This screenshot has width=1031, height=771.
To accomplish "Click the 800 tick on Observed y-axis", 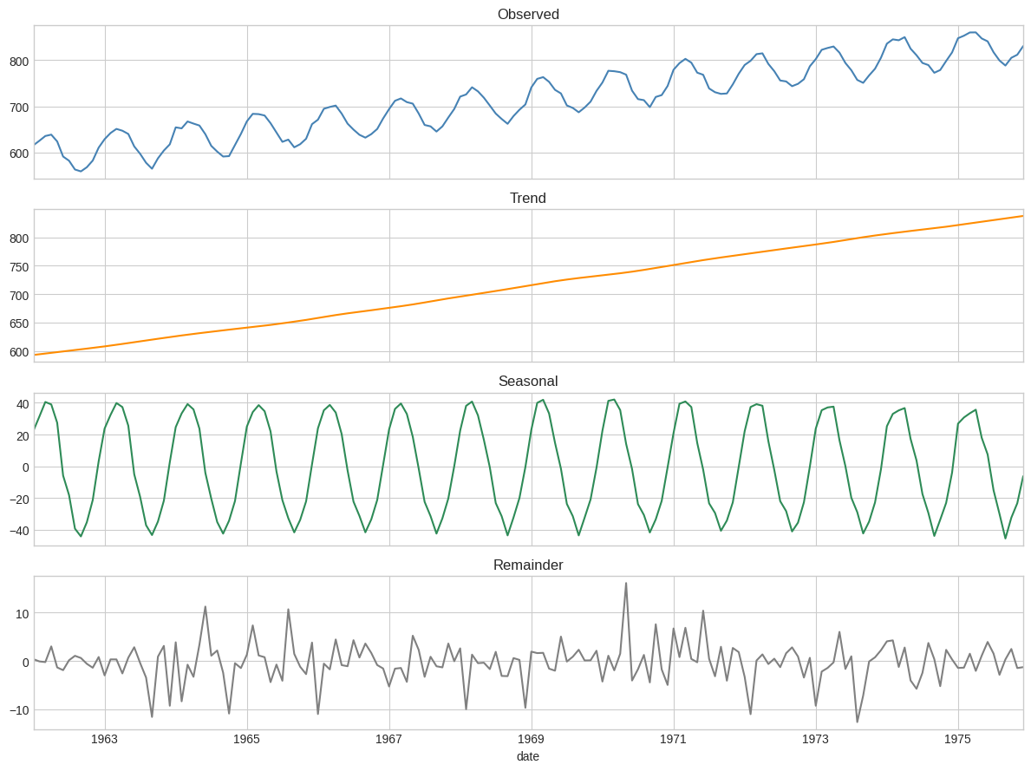I will pyautogui.click(x=19, y=62).
